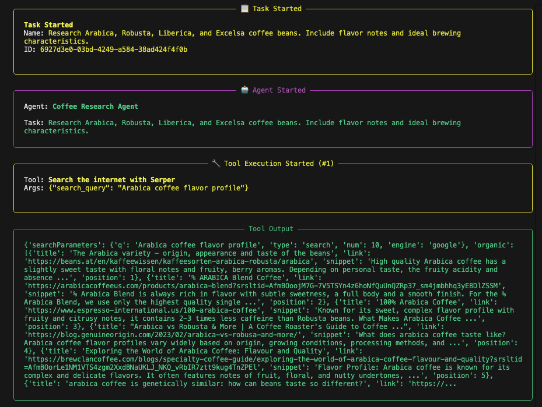Click the bold yellow Task Started title
This screenshot has width=542, height=407.
(48, 25)
